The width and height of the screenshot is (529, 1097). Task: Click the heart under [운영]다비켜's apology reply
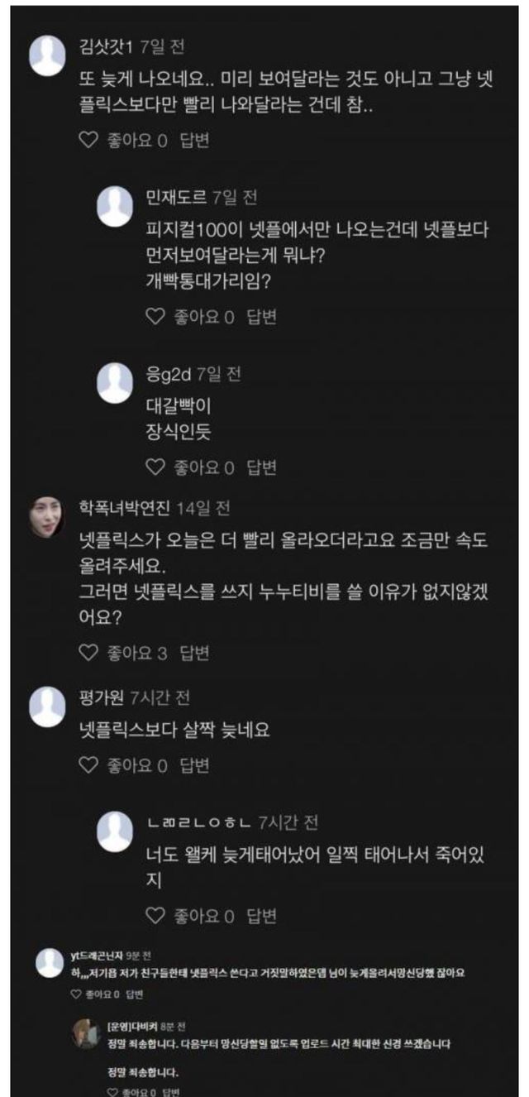click(x=112, y=1092)
